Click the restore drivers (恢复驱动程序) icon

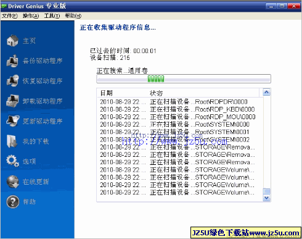[x=12, y=81]
